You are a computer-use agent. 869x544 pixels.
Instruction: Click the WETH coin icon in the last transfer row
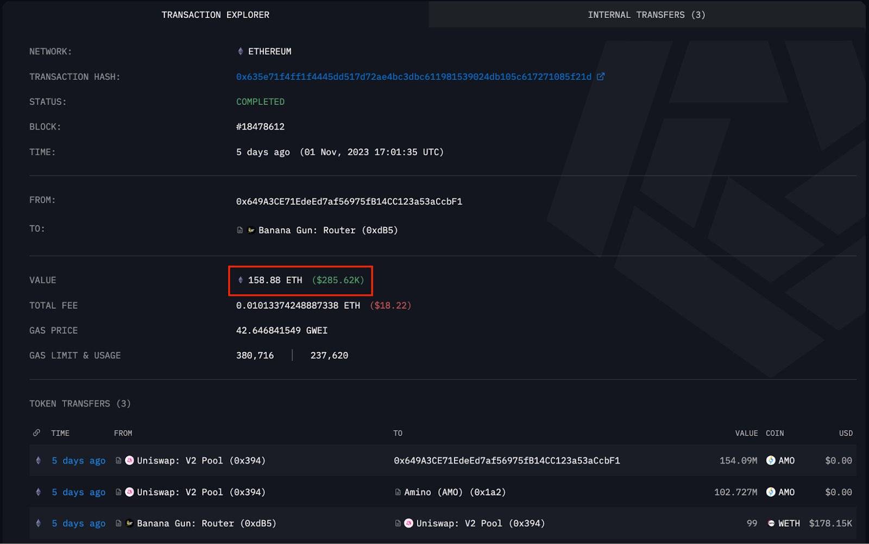tap(771, 523)
